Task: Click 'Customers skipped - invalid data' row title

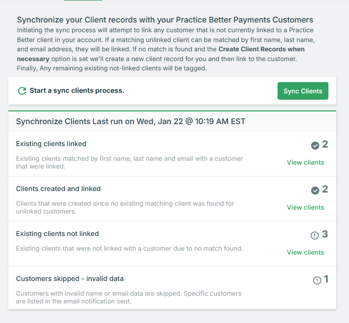Action: pyautogui.click(x=70, y=279)
